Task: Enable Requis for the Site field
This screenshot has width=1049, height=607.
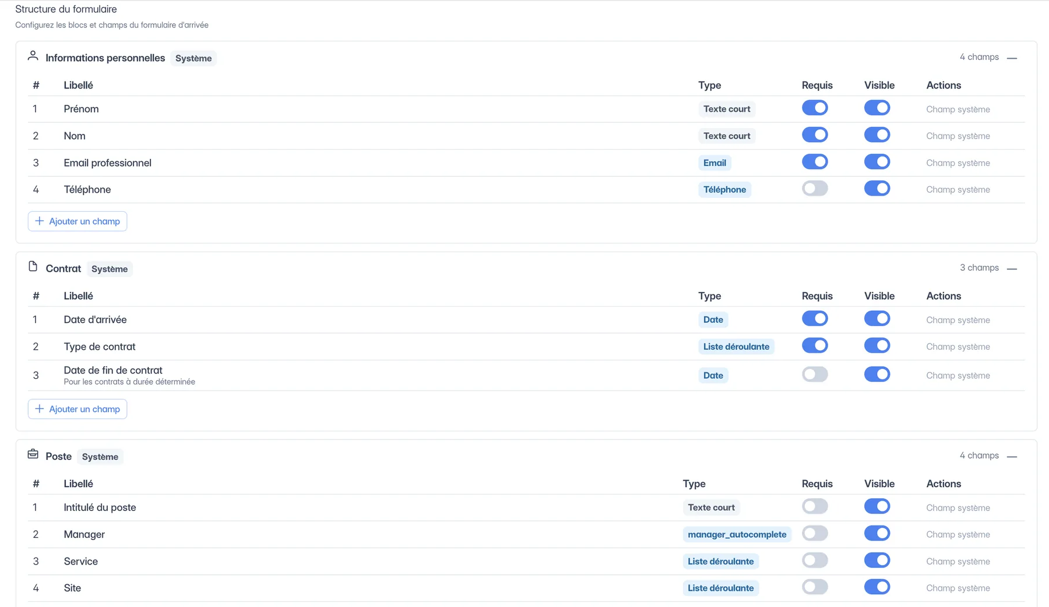Action: (x=815, y=587)
